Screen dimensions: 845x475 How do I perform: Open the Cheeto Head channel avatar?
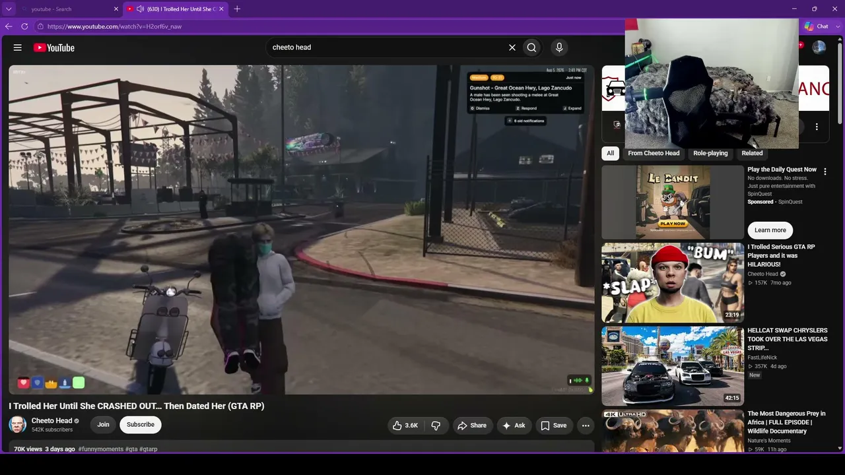click(x=18, y=424)
